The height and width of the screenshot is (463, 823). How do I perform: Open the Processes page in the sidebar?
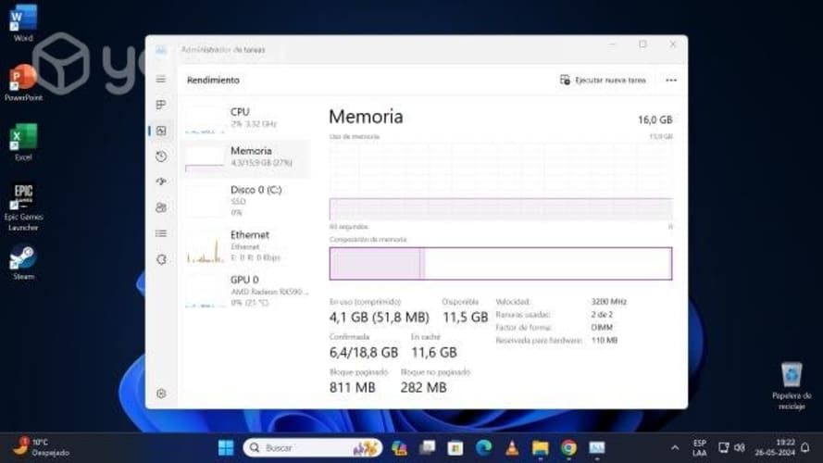coord(161,105)
